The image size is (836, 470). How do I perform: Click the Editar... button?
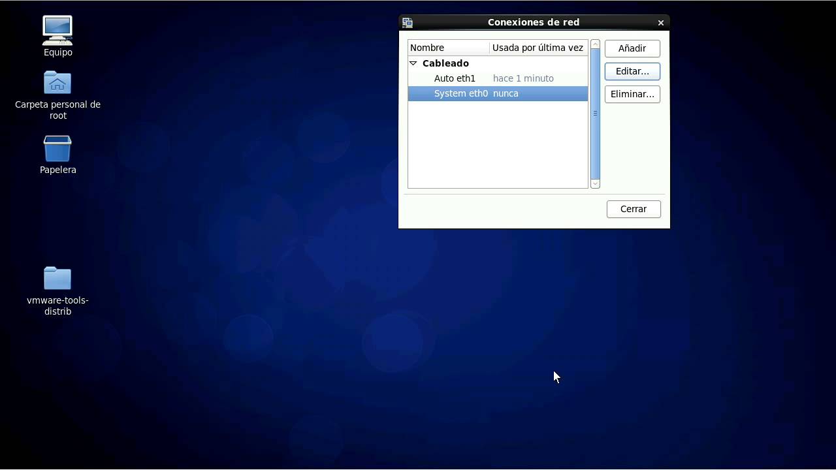(x=632, y=71)
